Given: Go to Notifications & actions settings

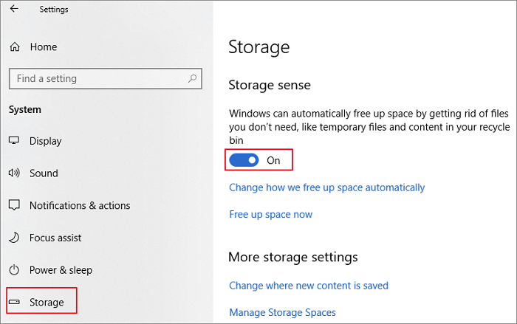Looking at the screenshot, I should click(79, 206).
